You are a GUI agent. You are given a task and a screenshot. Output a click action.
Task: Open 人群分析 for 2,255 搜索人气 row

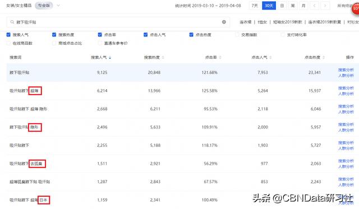[x=346, y=148]
